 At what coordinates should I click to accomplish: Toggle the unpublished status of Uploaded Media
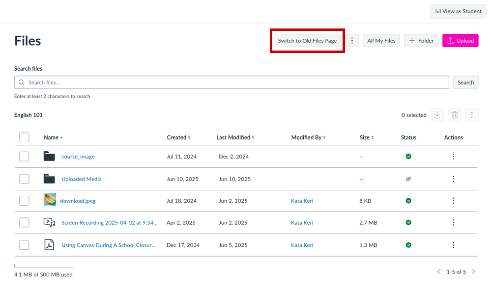coord(408,179)
